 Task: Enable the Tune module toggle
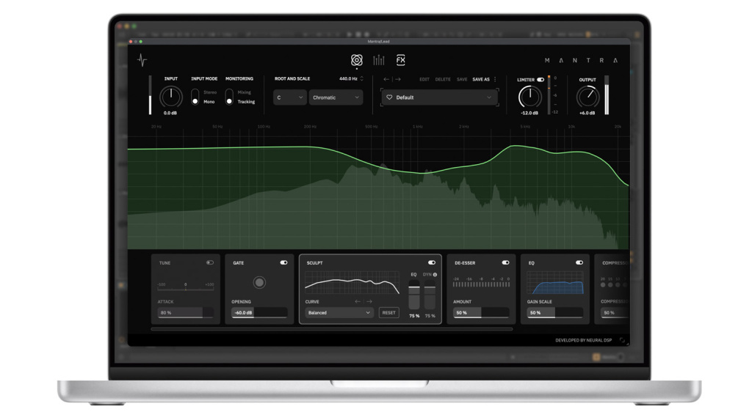[x=210, y=263]
